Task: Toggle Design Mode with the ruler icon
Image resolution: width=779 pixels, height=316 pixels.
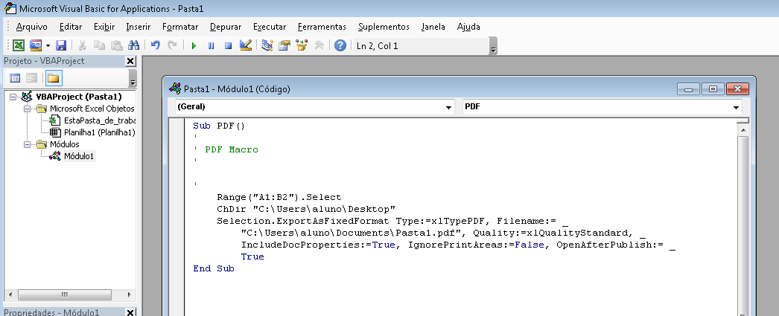Action: [x=246, y=45]
